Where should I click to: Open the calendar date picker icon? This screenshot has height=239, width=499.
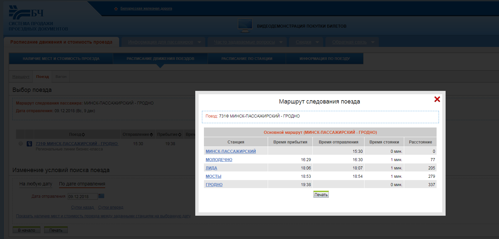click(101, 196)
